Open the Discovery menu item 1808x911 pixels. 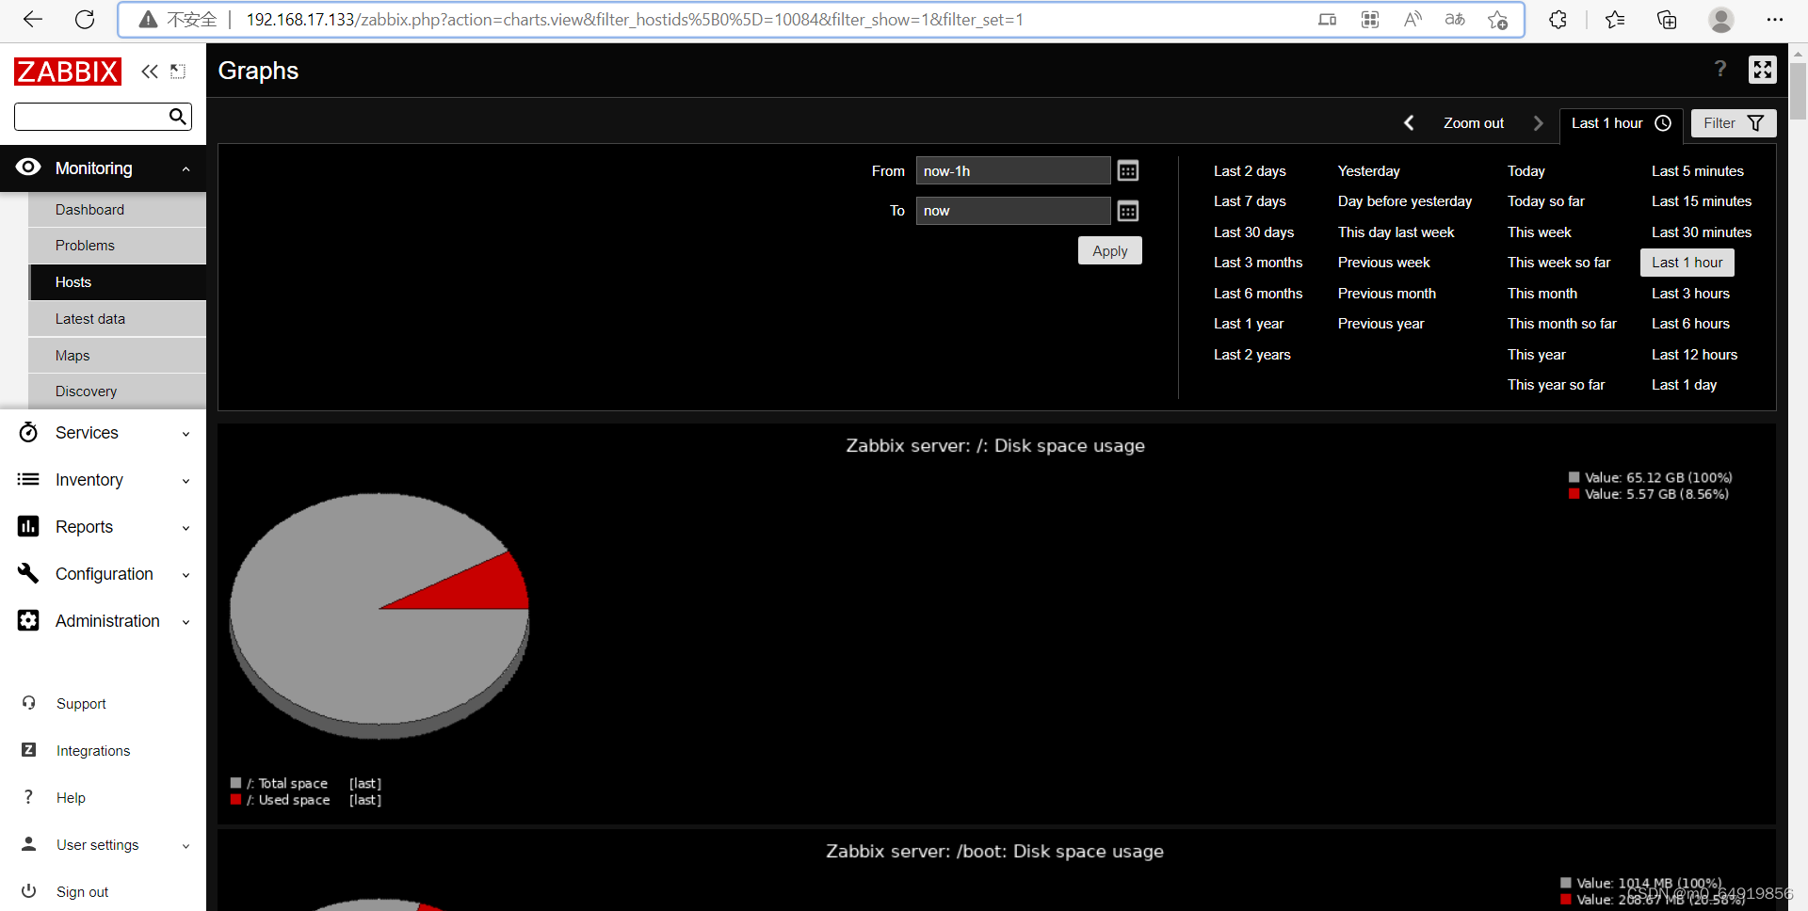(x=118, y=392)
